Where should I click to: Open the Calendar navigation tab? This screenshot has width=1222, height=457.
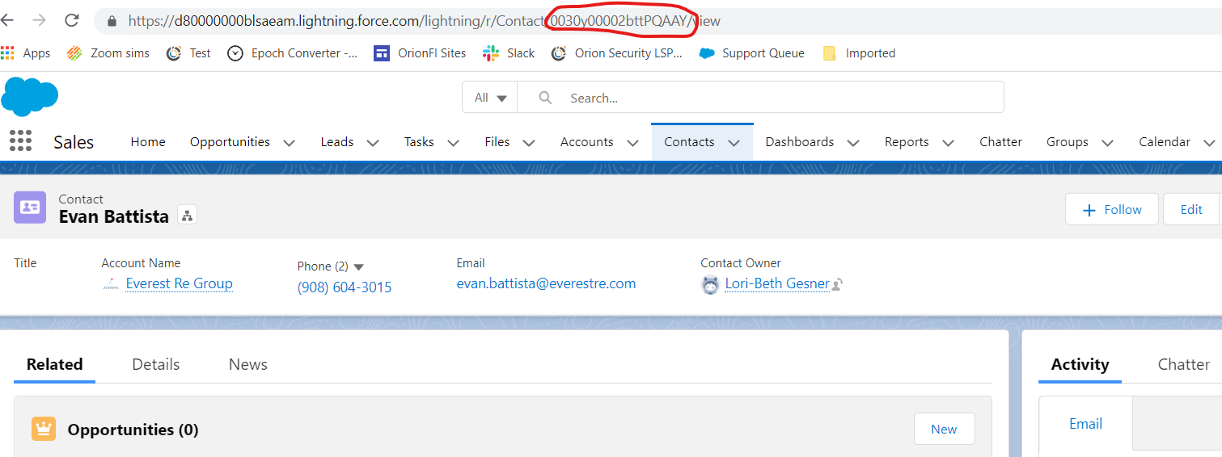tap(1164, 142)
